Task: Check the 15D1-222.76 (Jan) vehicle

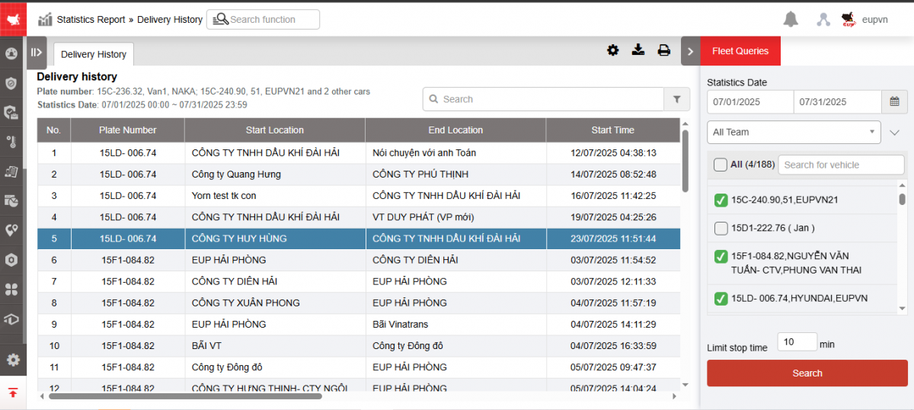Action: (721, 228)
